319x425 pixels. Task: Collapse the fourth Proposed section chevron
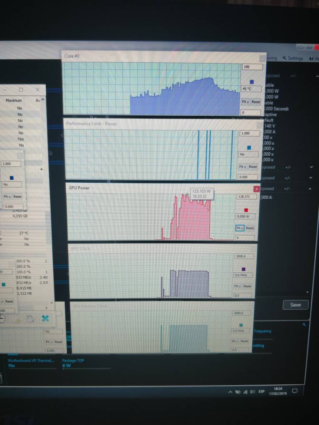coord(310,189)
